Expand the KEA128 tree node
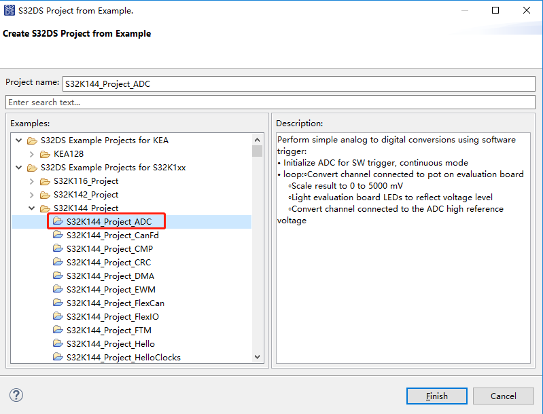The height and width of the screenshot is (414, 543). (32, 154)
